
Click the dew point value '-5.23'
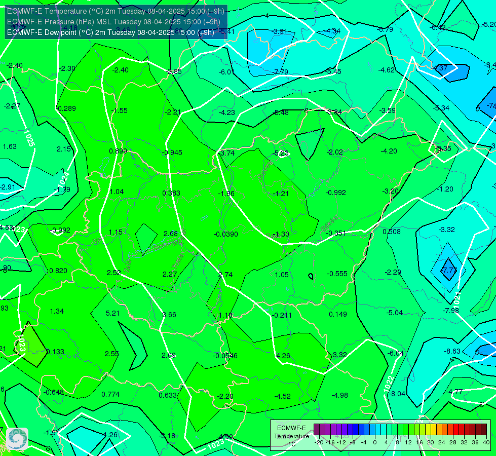(x=281, y=153)
